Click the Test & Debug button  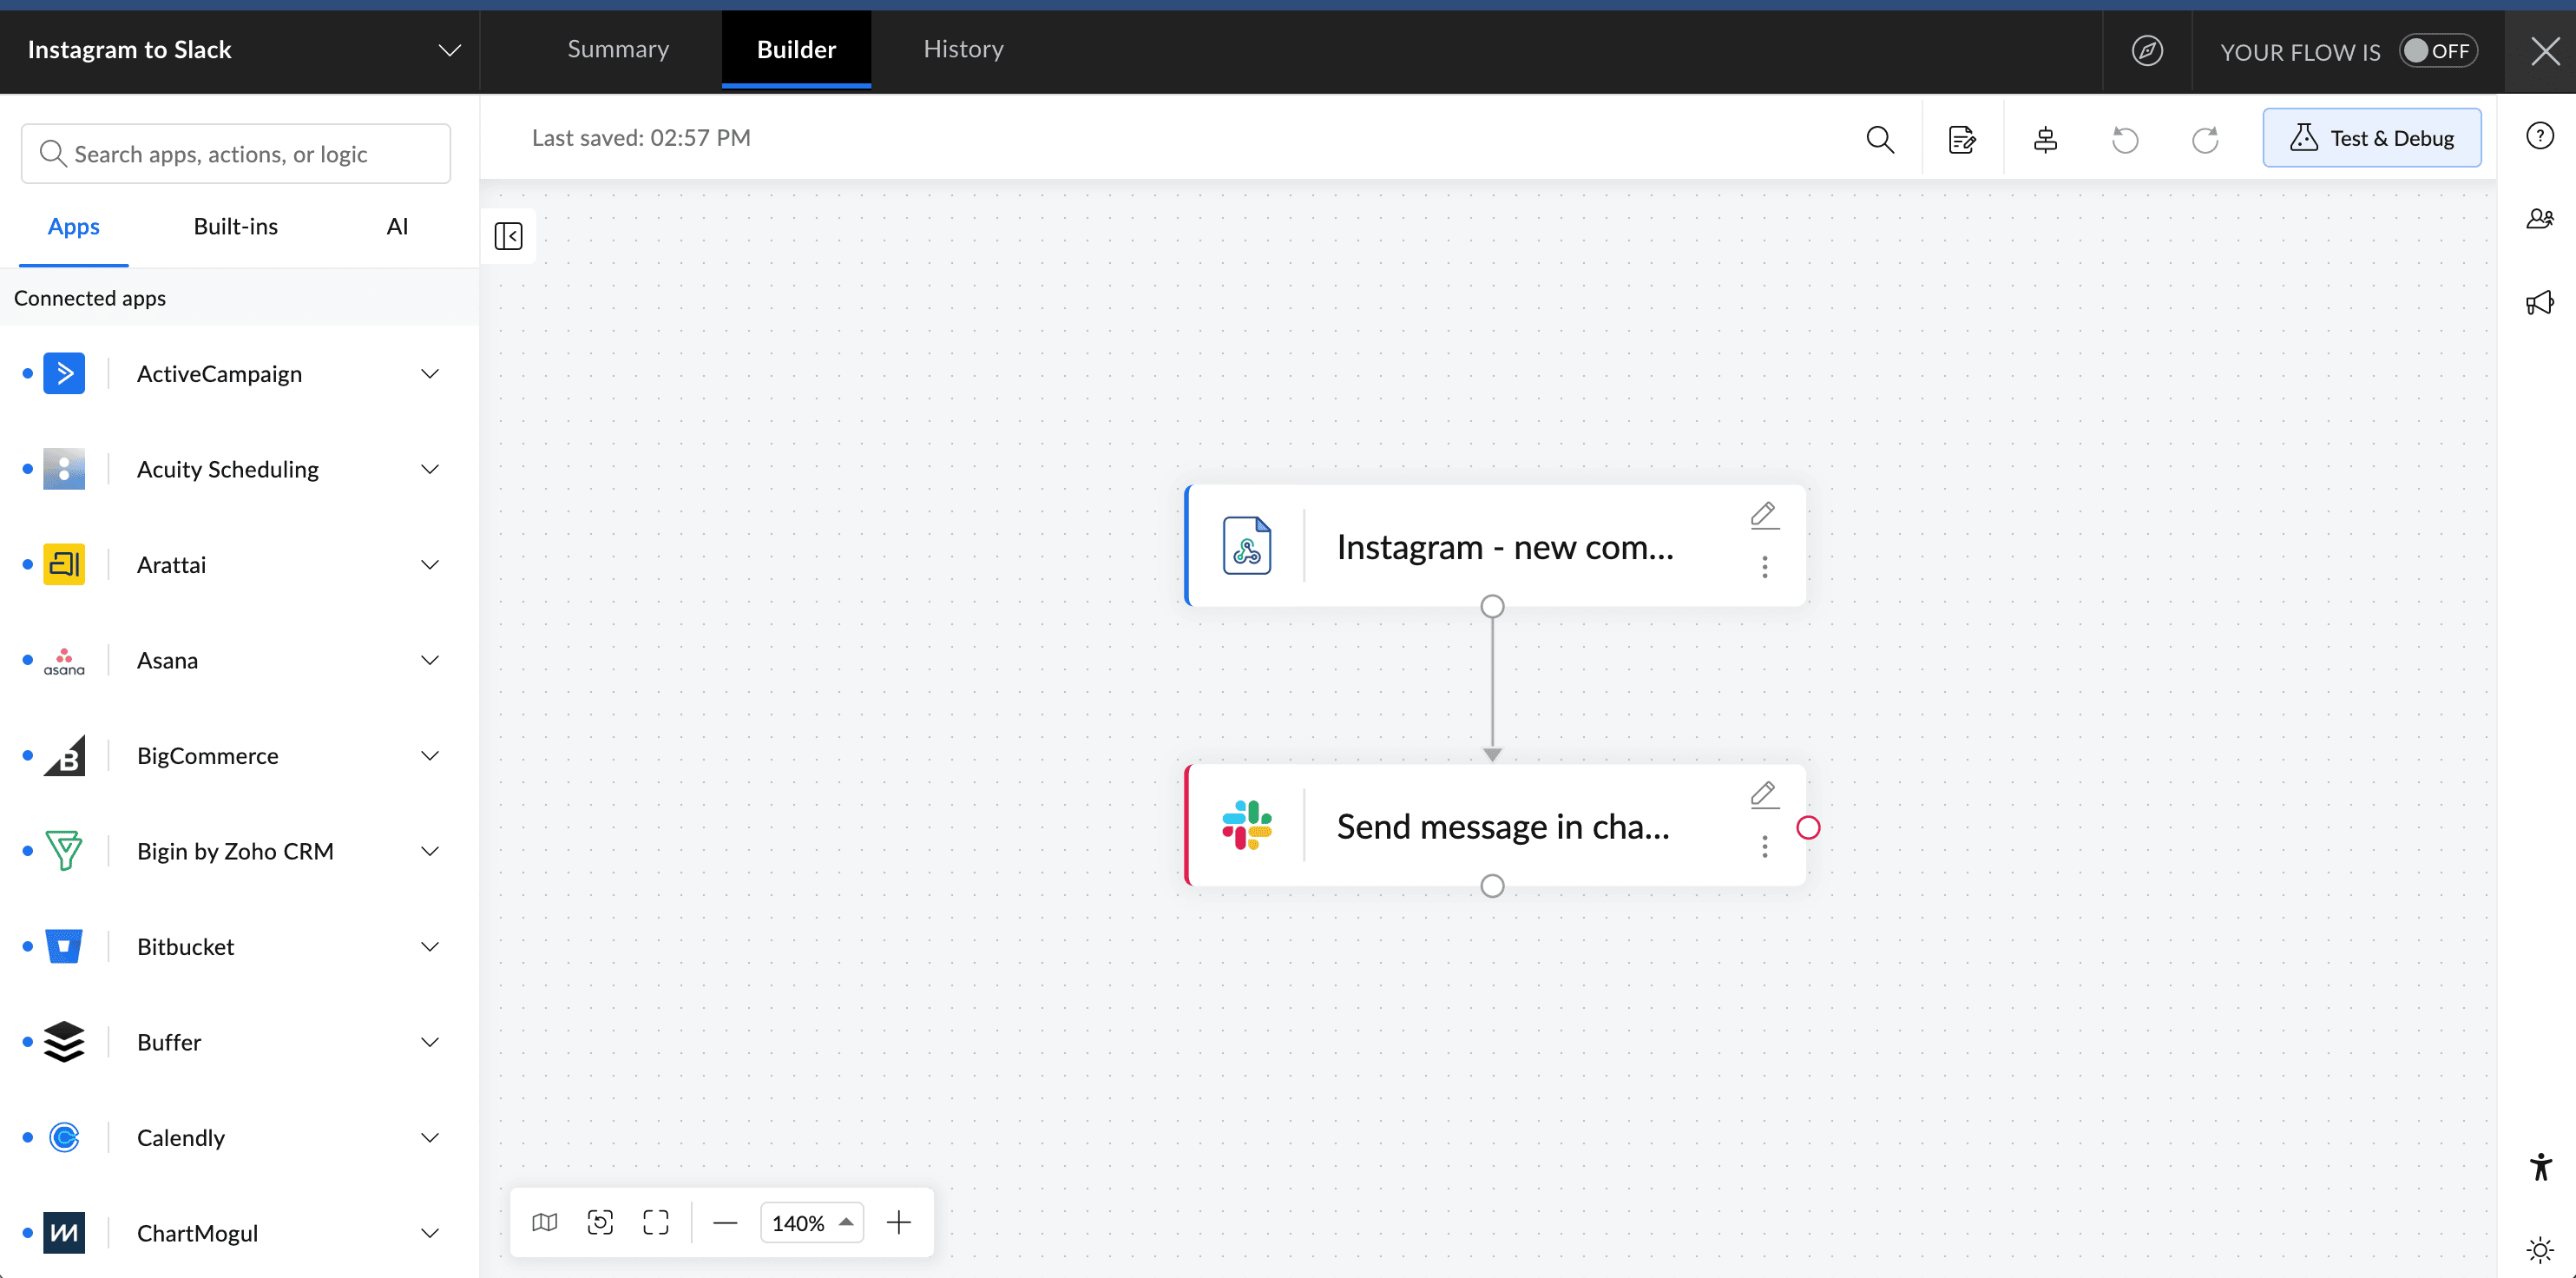(2371, 138)
